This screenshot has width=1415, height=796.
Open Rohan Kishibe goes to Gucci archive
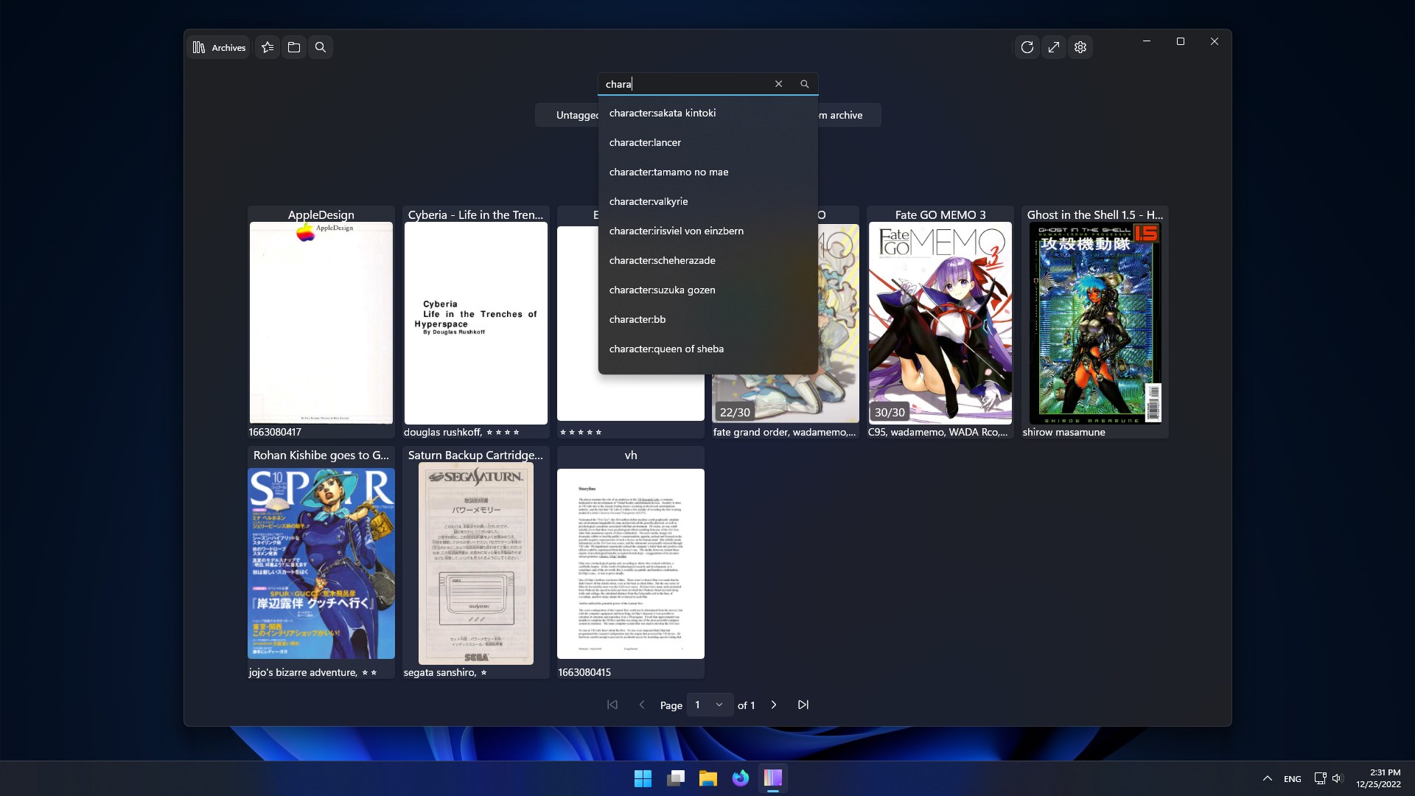(321, 563)
